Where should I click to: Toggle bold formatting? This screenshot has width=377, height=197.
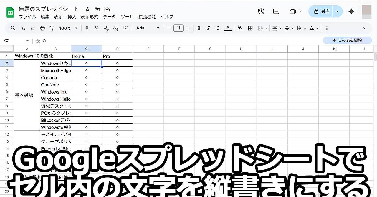199,28
